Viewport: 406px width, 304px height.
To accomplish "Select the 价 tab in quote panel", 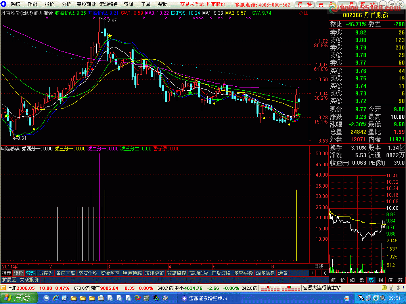I will (x=343, y=280).
